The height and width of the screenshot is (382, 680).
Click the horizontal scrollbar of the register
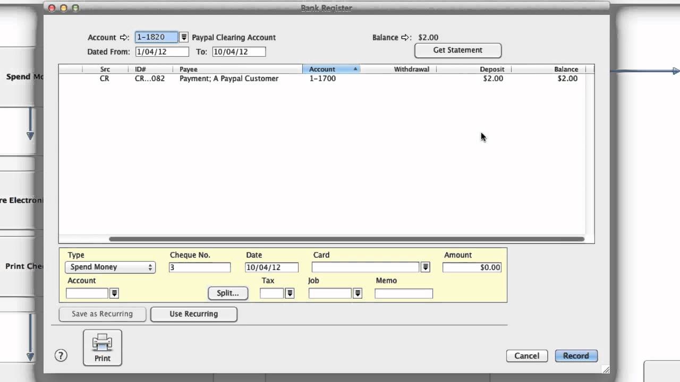(x=346, y=239)
